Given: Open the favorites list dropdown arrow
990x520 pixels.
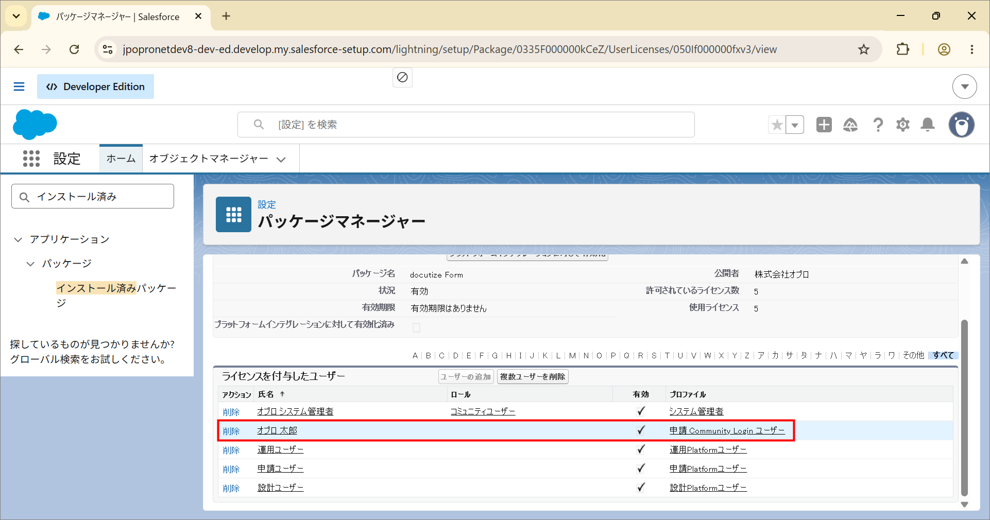Looking at the screenshot, I should point(795,125).
